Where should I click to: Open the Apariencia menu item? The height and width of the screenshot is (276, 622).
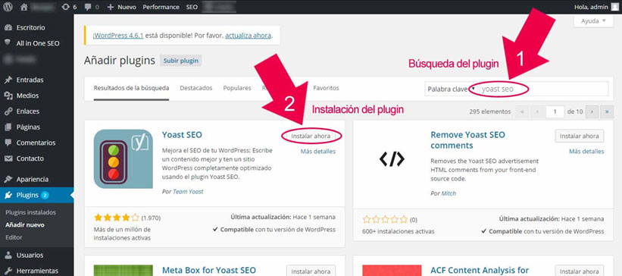tap(32, 179)
